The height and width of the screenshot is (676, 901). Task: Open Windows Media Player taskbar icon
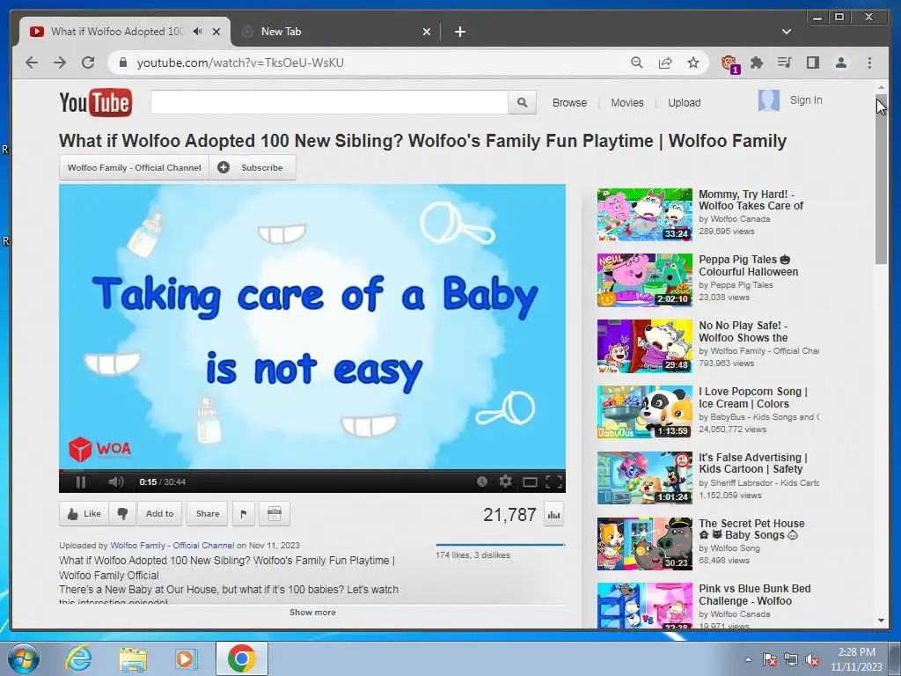[186, 658]
